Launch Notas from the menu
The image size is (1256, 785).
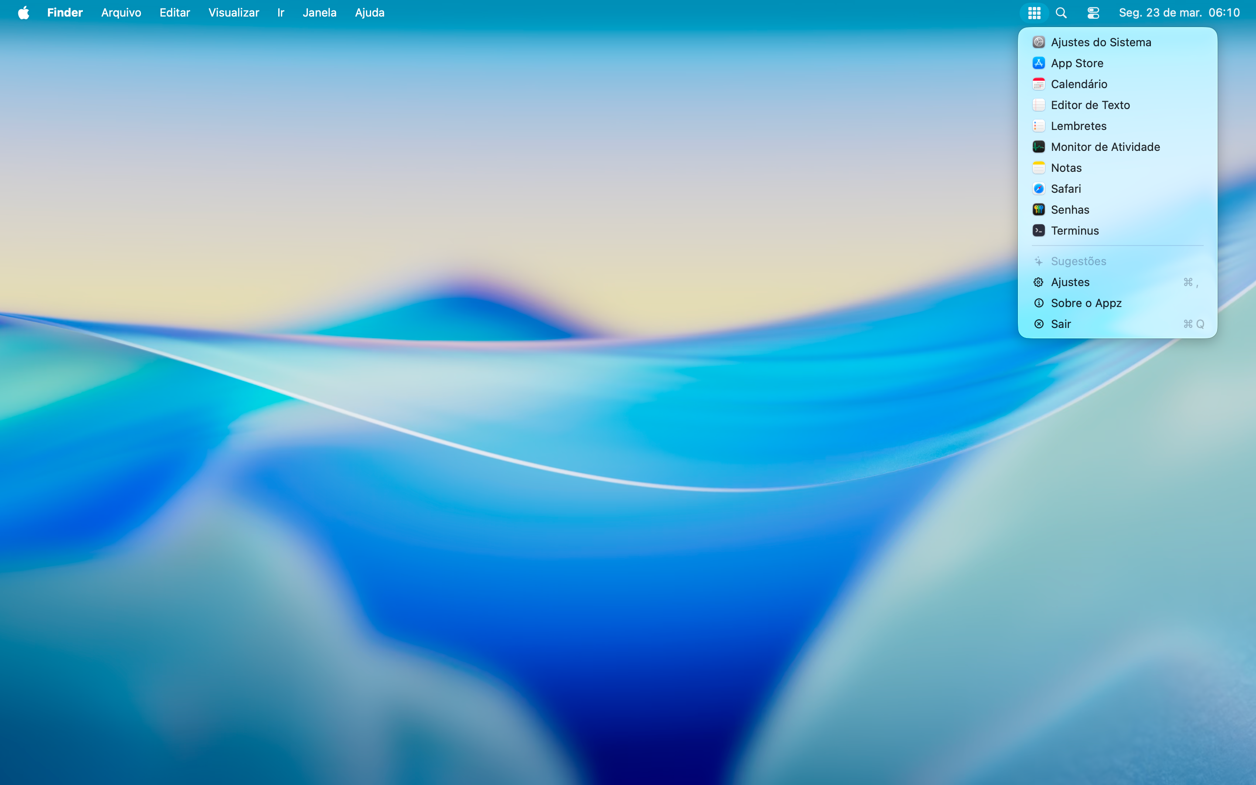point(1066,168)
